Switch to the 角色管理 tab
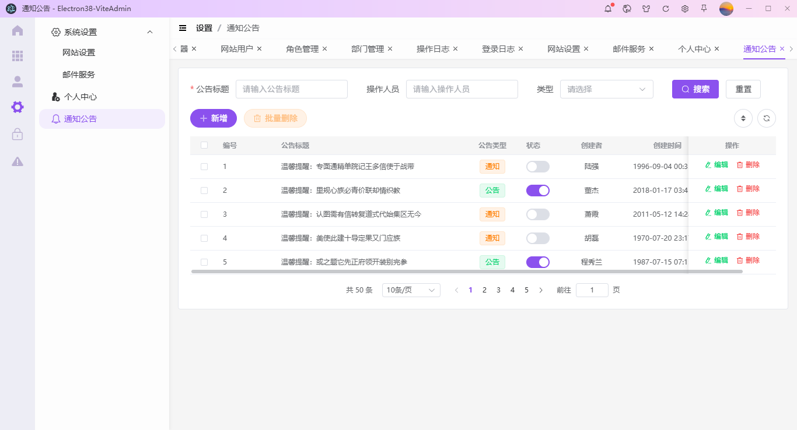797x430 pixels. point(301,49)
